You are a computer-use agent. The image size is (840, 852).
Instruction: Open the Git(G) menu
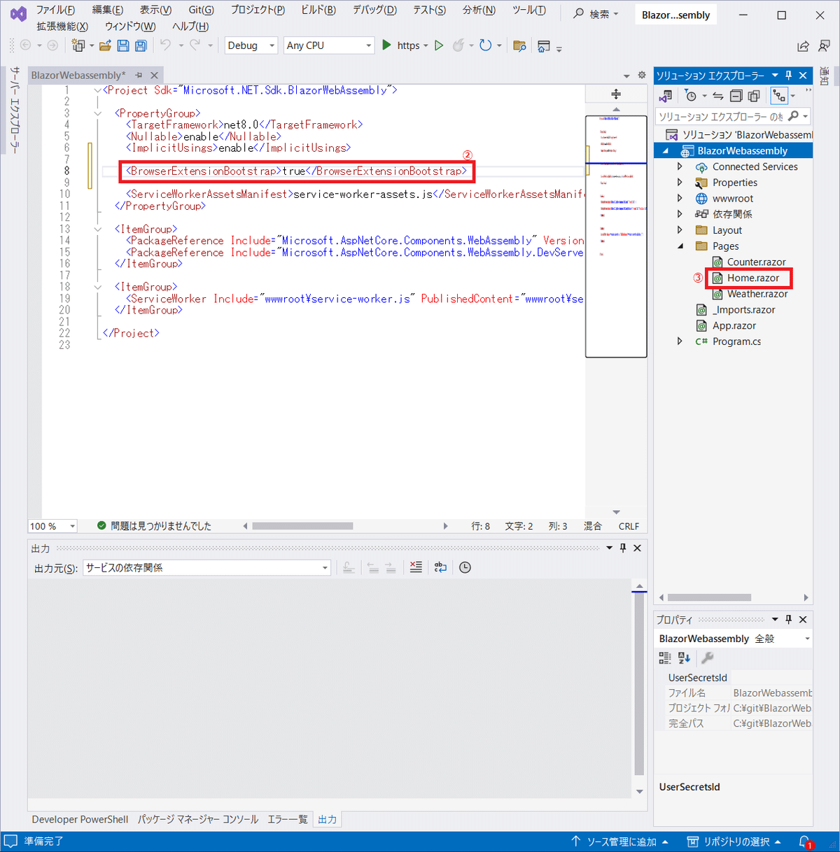[201, 10]
